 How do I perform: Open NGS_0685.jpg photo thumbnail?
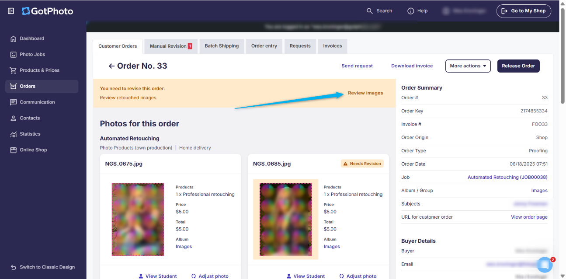pos(286,219)
